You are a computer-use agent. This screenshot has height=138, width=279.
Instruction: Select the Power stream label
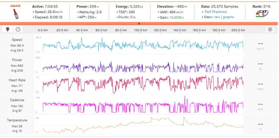17,60
